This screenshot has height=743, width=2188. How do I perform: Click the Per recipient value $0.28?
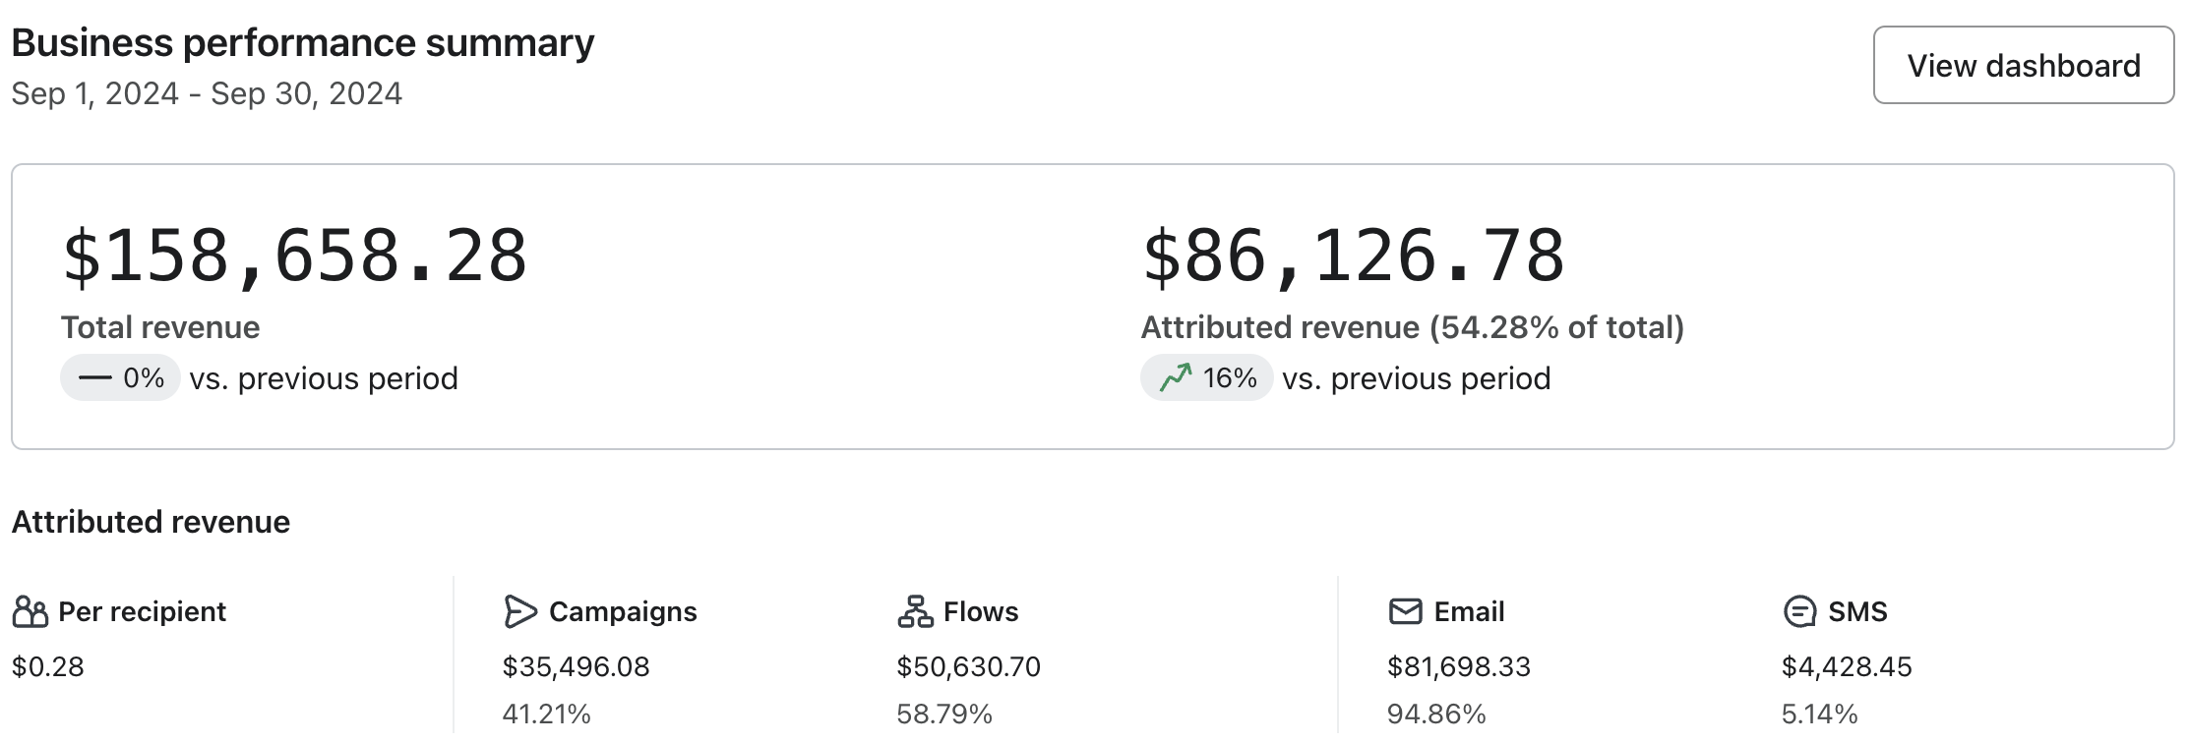click(x=48, y=667)
